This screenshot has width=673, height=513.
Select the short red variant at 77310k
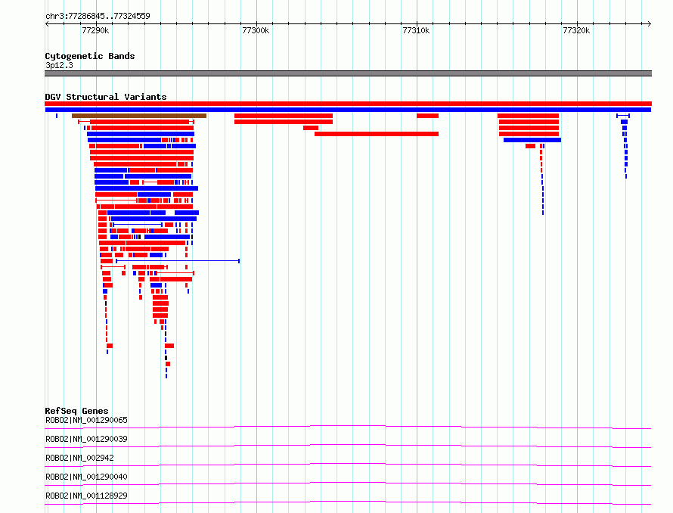(x=427, y=116)
